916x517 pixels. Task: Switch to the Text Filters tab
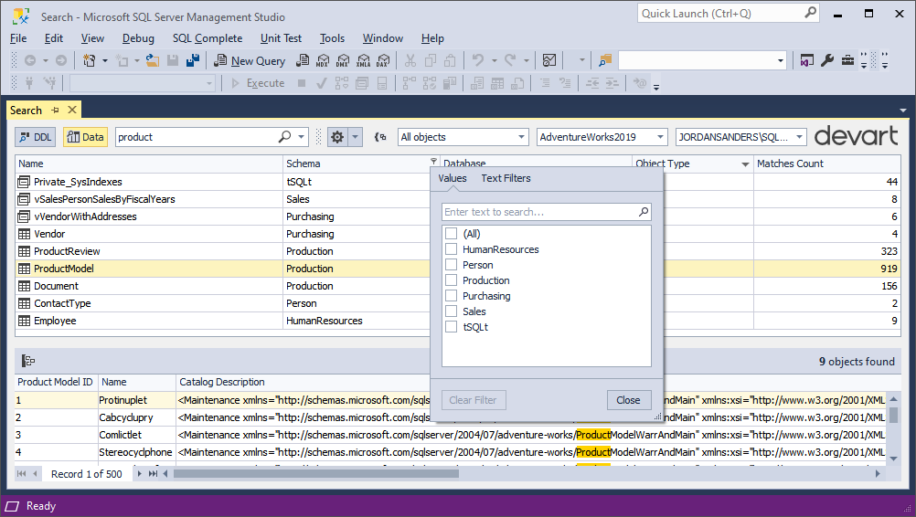tap(506, 178)
